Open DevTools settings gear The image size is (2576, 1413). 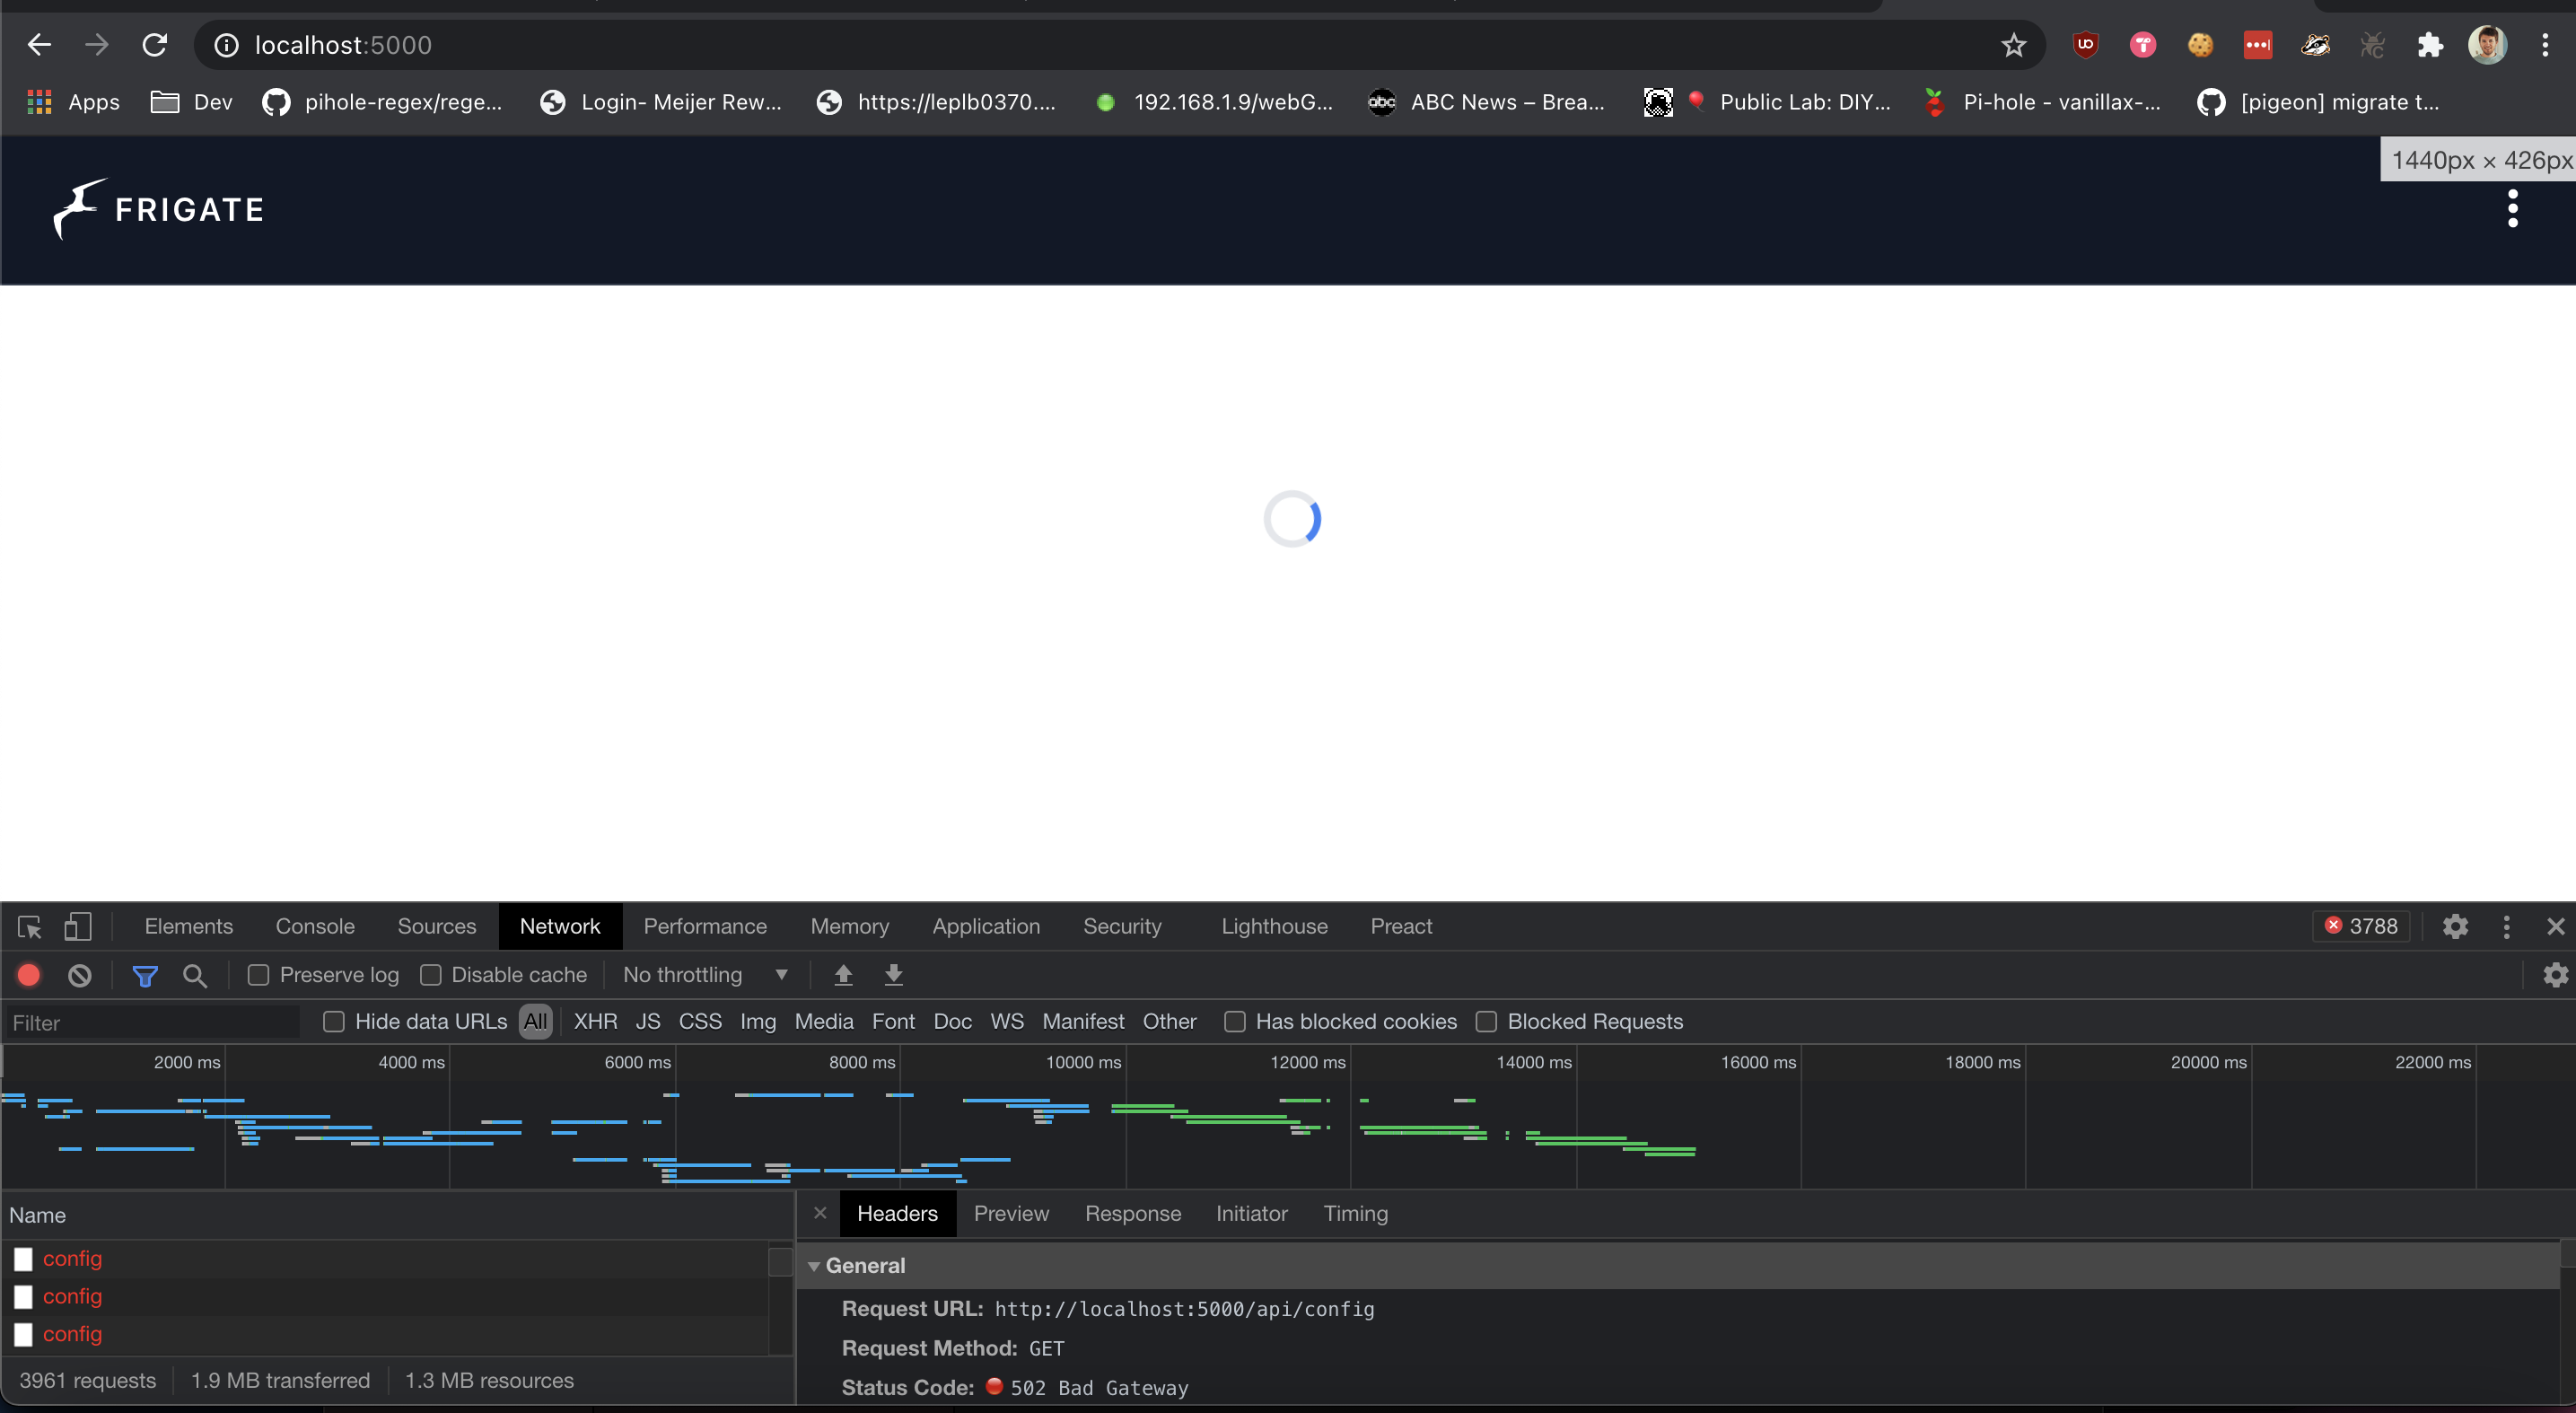pyautogui.click(x=2455, y=926)
